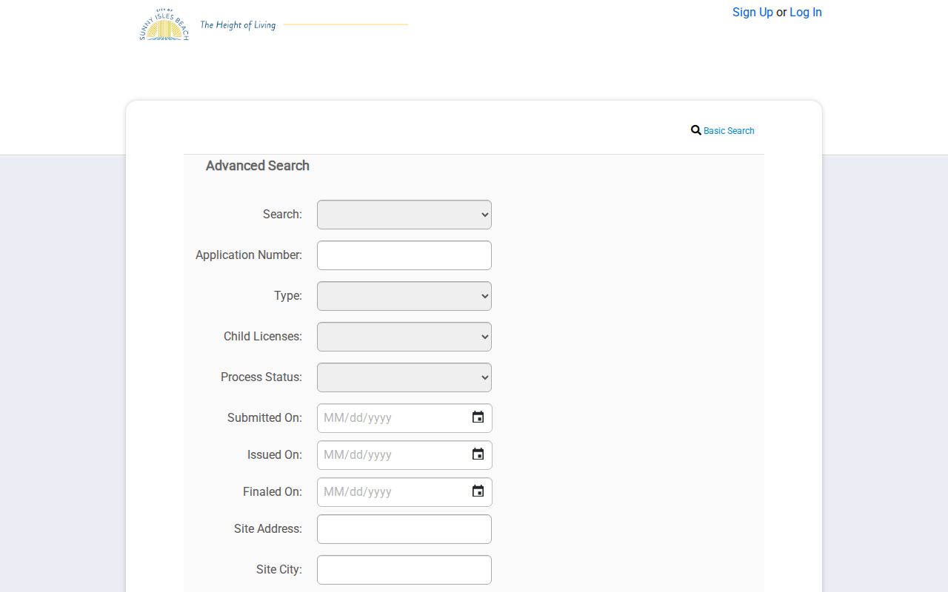This screenshot has width=948, height=592.
Task: Click the Advanced Search heading
Action: [258, 166]
